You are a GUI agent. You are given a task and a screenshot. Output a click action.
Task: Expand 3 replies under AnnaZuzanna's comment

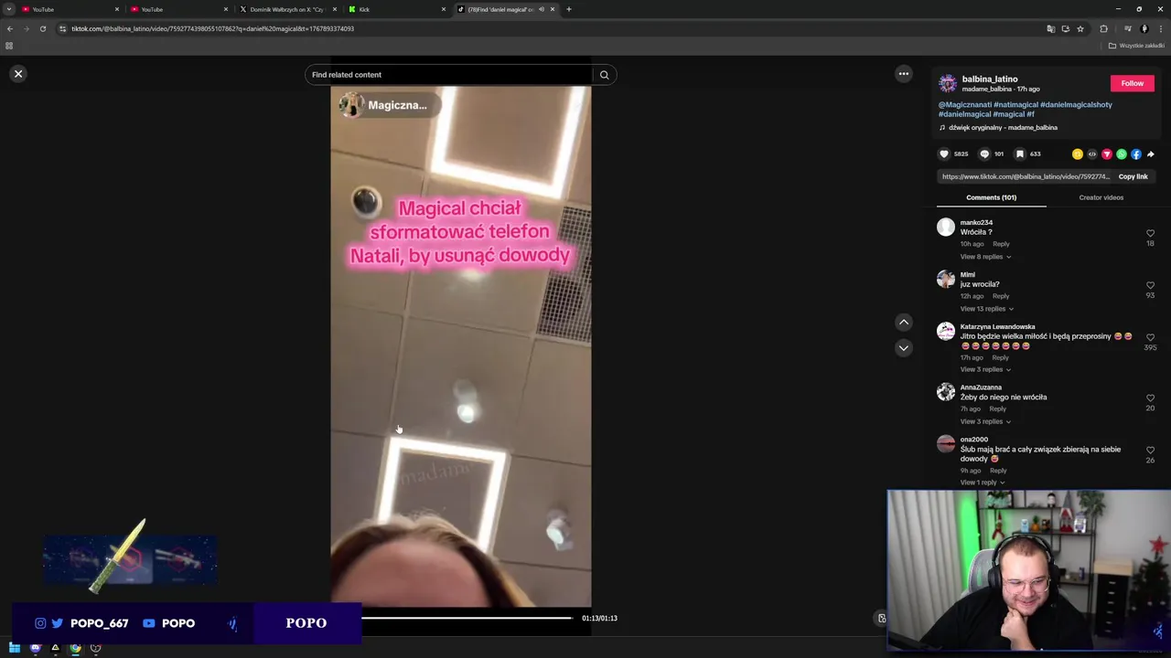[985, 421]
